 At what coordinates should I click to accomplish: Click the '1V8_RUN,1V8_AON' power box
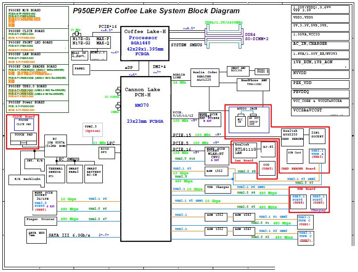pyautogui.click(x=320, y=64)
